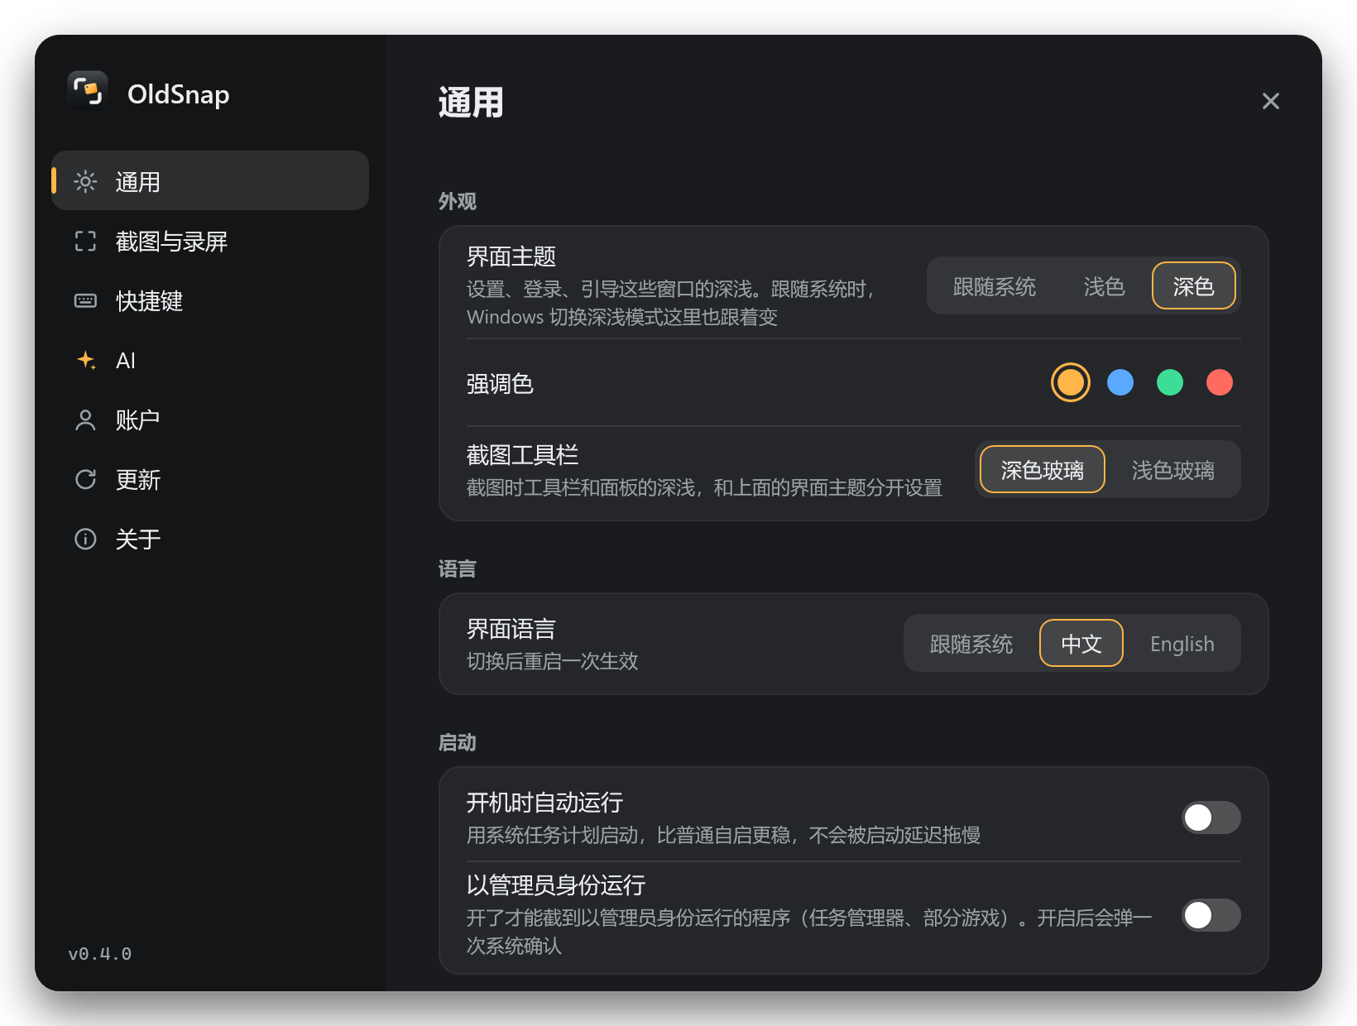This screenshot has height=1026, width=1357.
Task: Toggle 开机时自动运行 switch
Action: click(x=1211, y=817)
